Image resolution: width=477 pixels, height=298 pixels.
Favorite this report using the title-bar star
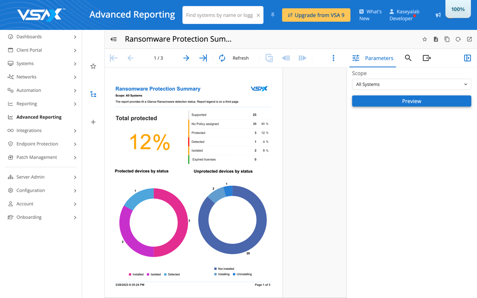tap(425, 39)
